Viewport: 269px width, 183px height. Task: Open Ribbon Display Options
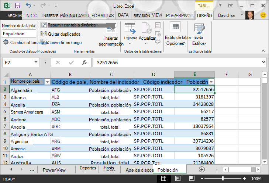click(231, 6)
